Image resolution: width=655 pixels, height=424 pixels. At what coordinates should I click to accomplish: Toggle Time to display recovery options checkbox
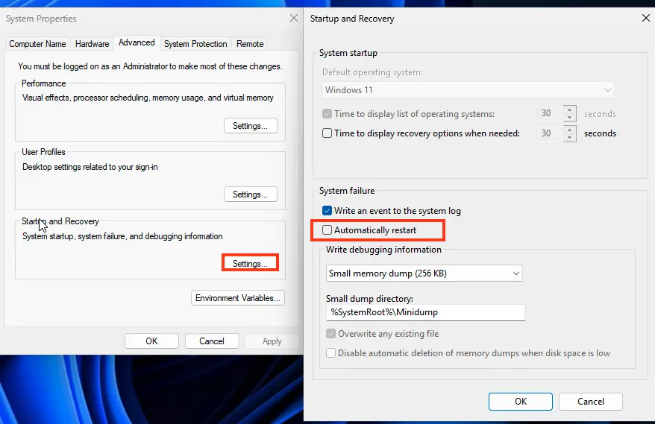tap(327, 133)
